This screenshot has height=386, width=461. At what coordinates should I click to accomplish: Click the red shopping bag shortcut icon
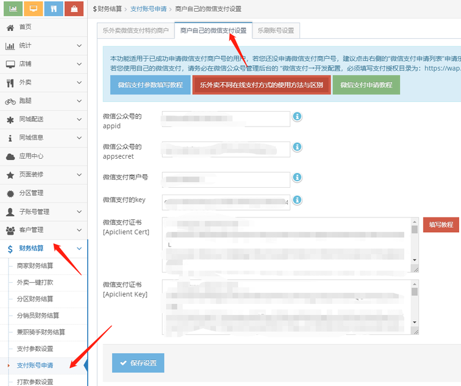pyautogui.click(x=74, y=9)
